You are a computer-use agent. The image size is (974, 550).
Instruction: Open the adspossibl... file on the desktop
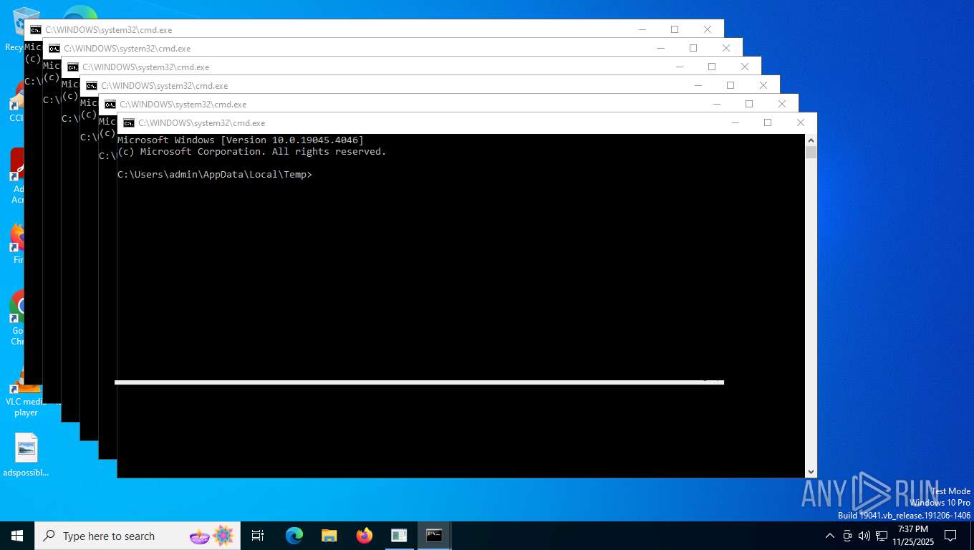click(x=26, y=455)
